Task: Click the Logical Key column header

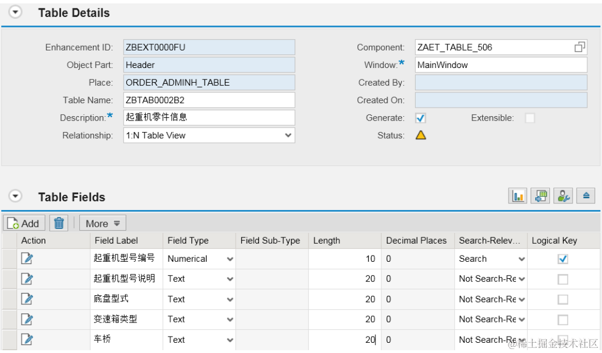Action: [565, 240]
